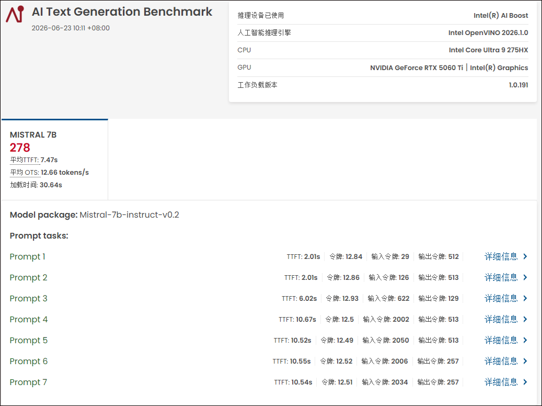Click Prompt 2 输入令牌: 126 value
The height and width of the screenshot is (406, 542).
coord(389,278)
